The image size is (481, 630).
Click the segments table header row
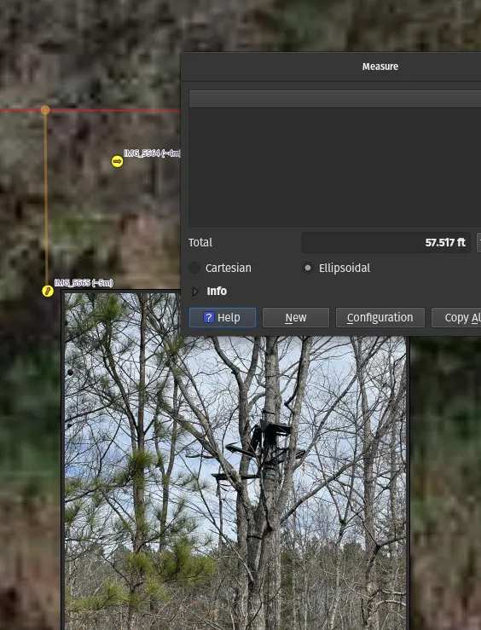point(334,99)
